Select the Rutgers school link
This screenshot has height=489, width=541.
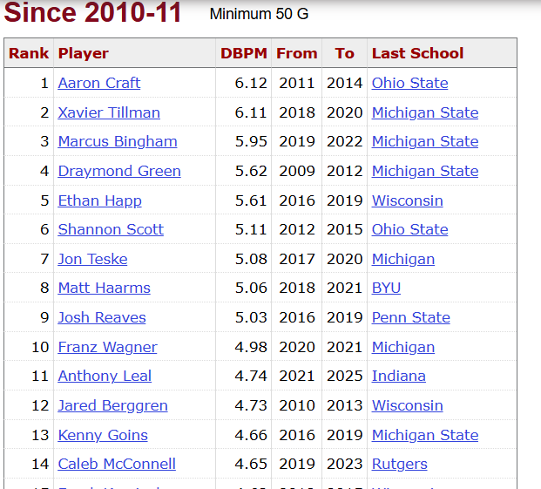click(x=400, y=465)
